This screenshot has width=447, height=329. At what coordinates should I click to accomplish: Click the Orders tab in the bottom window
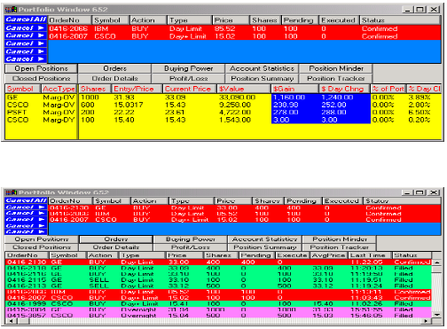116,239
